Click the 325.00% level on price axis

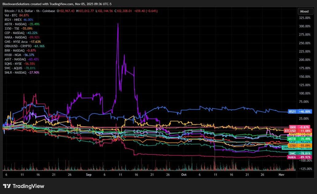[306, 18]
